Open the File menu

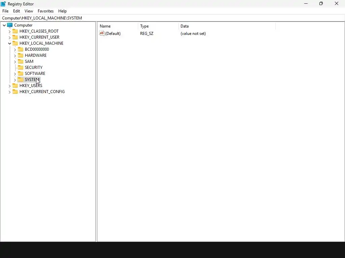(x=5, y=11)
